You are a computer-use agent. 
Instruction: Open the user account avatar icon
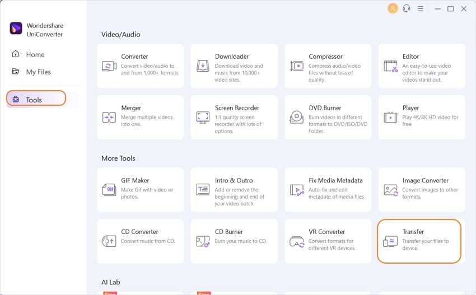[393, 8]
